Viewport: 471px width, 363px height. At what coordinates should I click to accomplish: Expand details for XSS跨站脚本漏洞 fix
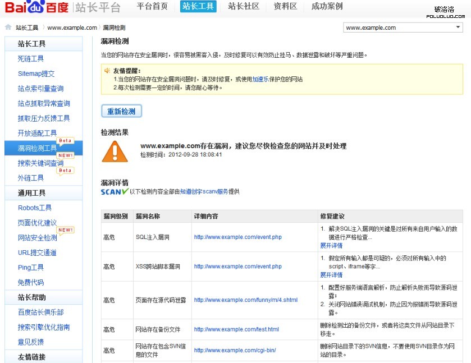click(331, 275)
